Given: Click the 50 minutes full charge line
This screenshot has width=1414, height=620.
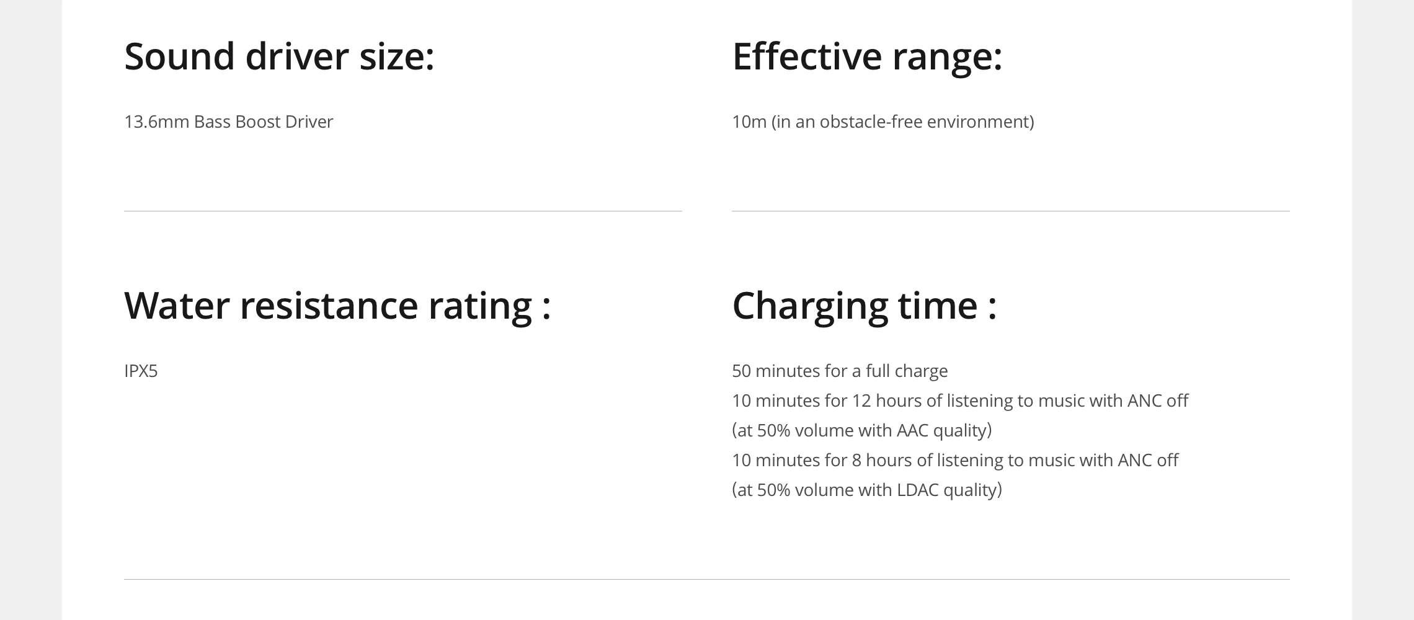Looking at the screenshot, I should pos(840,371).
